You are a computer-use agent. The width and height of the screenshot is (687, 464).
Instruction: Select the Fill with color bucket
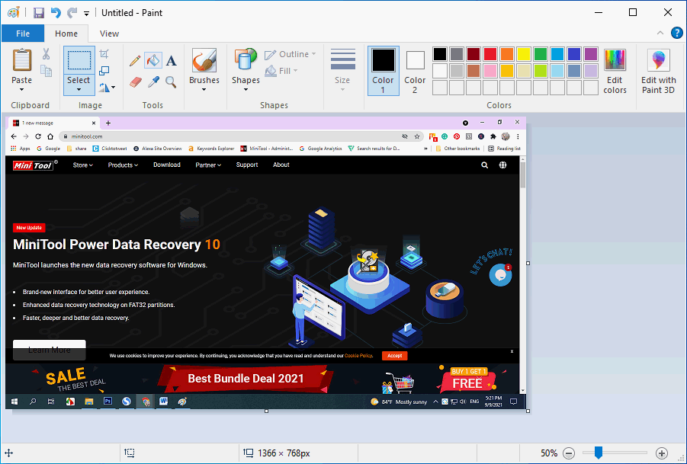point(153,60)
